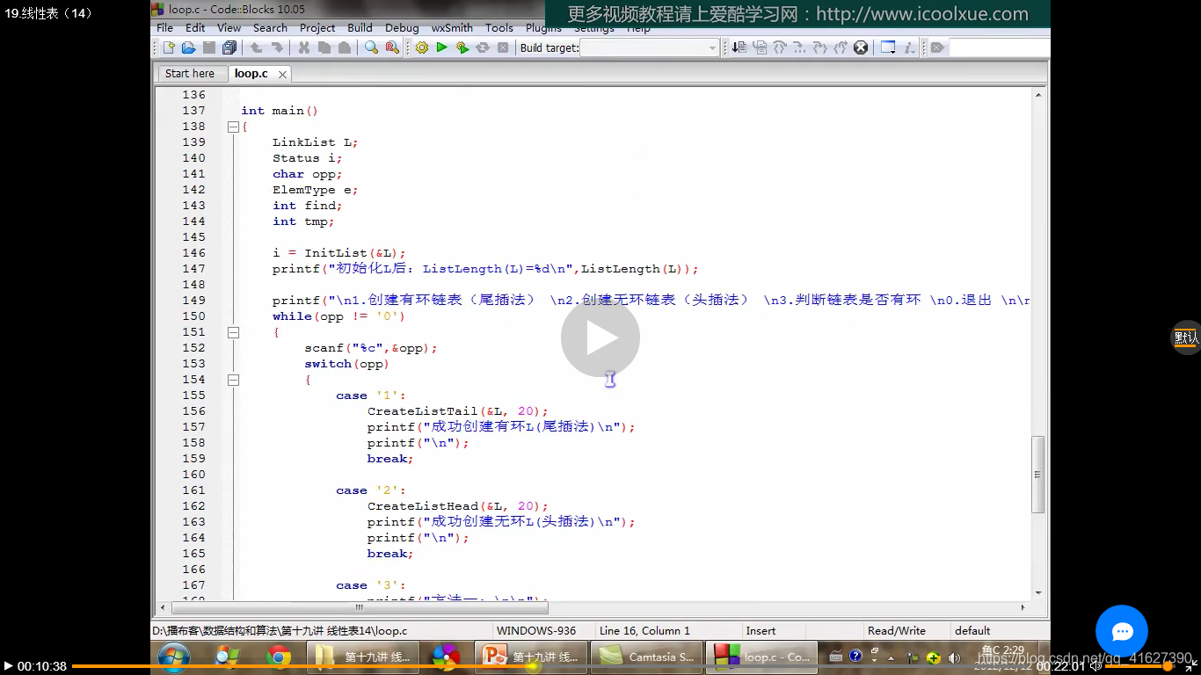Click the Run to cursor debug icon
This screenshot has height=675, width=1201.
[x=760, y=47]
